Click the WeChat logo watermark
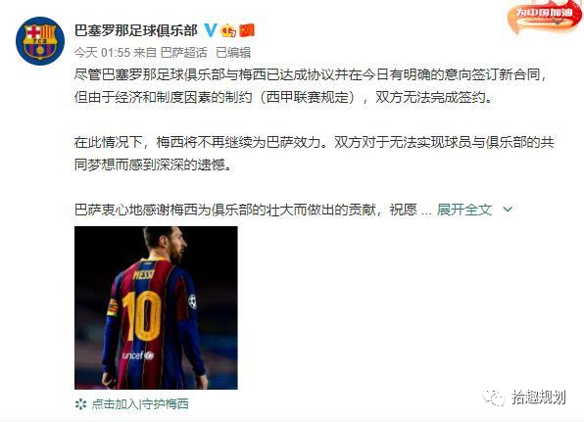This screenshot has height=422, width=584. [x=494, y=398]
